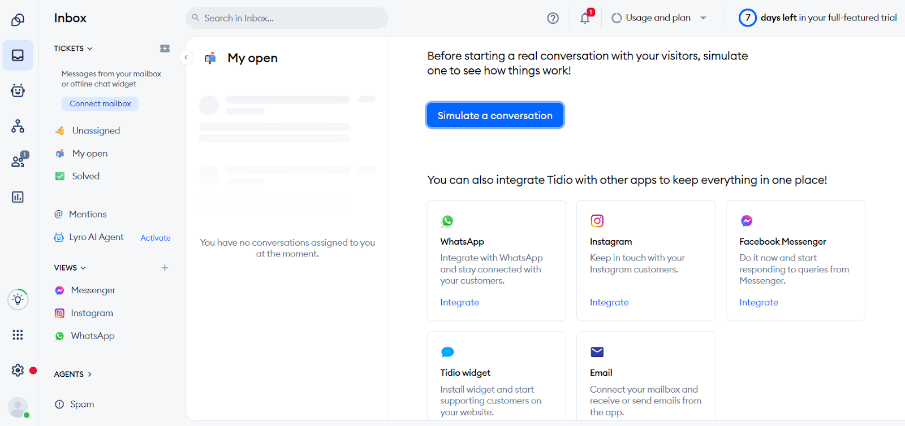This screenshot has width=905, height=426.
Task: Open the Customers icon with badge in the sidebar
Action: (19, 160)
